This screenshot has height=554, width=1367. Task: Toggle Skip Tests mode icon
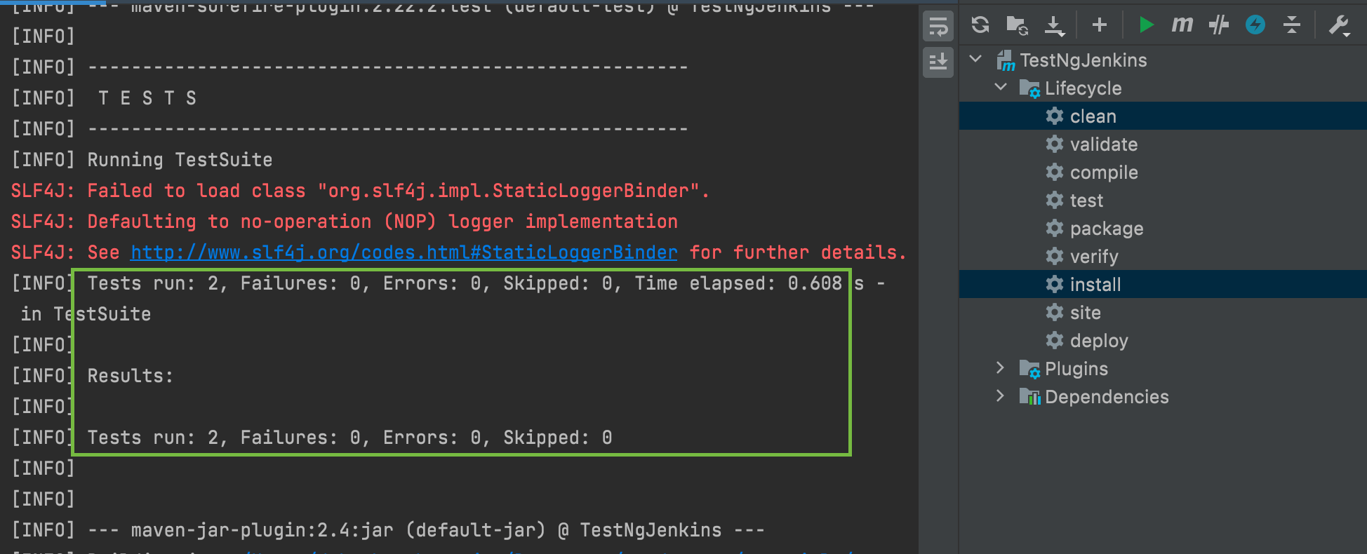(x=1219, y=25)
